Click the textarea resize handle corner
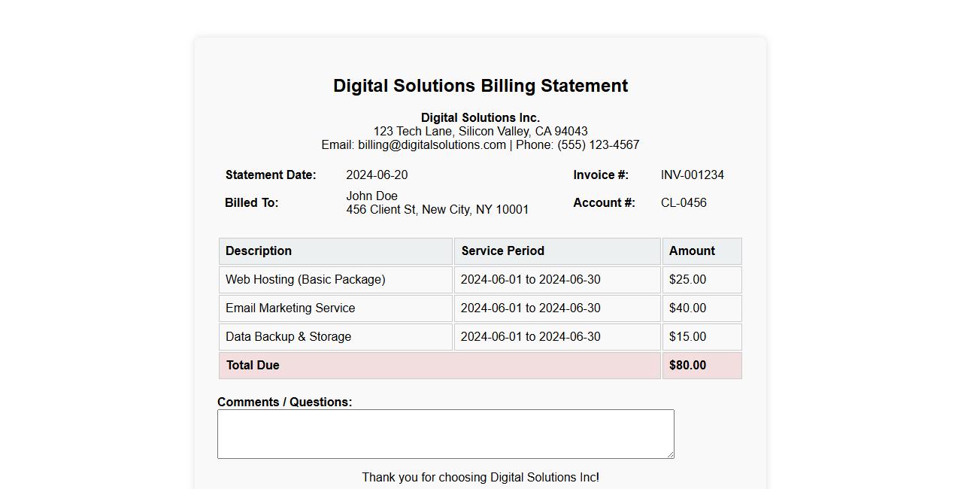This screenshot has width=961, height=489. (670, 454)
